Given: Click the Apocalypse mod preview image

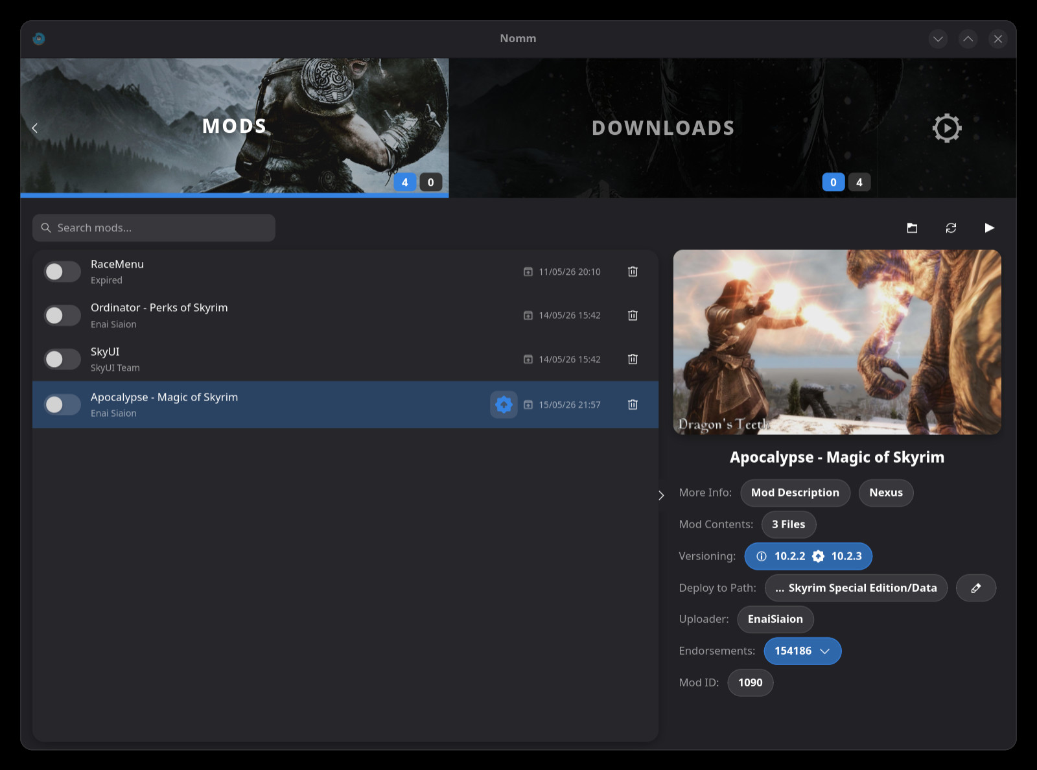Looking at the screenshot, I should pos(837,342).
